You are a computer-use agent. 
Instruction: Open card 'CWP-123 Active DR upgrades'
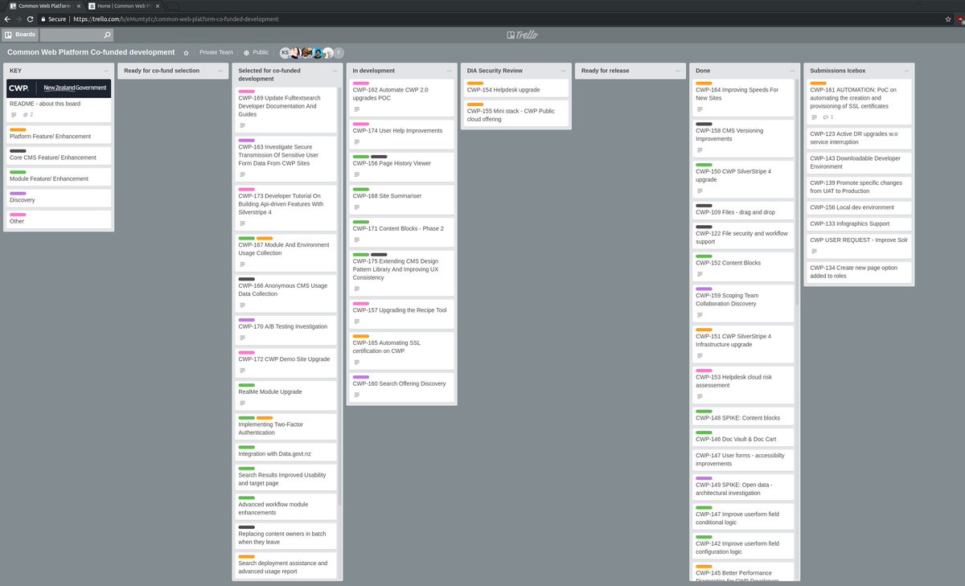pyautogui.click(x=858, y=138)
